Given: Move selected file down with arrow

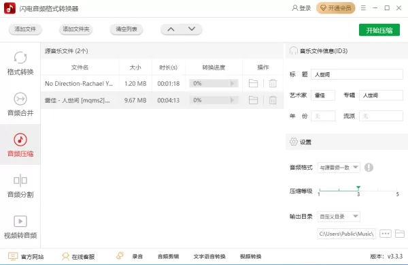Looking at the screenshot, I should (x=192, y=29).
